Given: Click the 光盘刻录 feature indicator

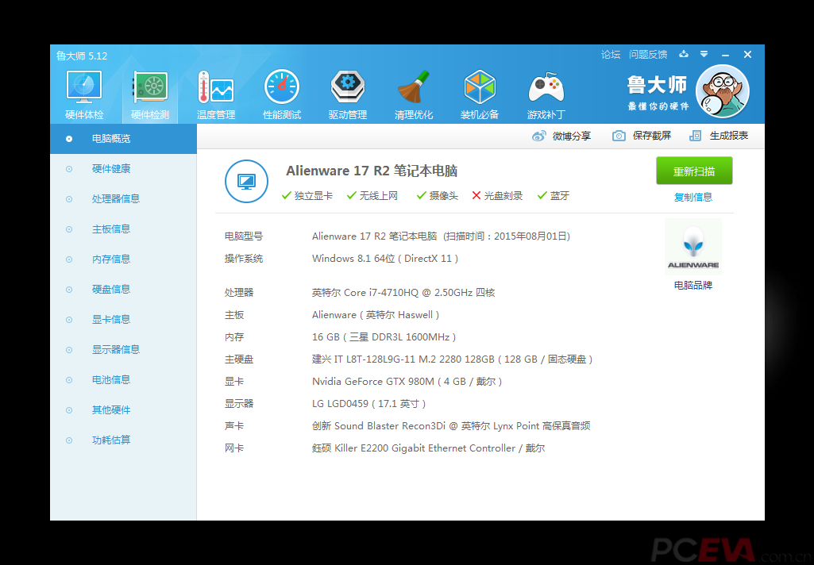Looking at the screenshot, I should tap(497, 195).
